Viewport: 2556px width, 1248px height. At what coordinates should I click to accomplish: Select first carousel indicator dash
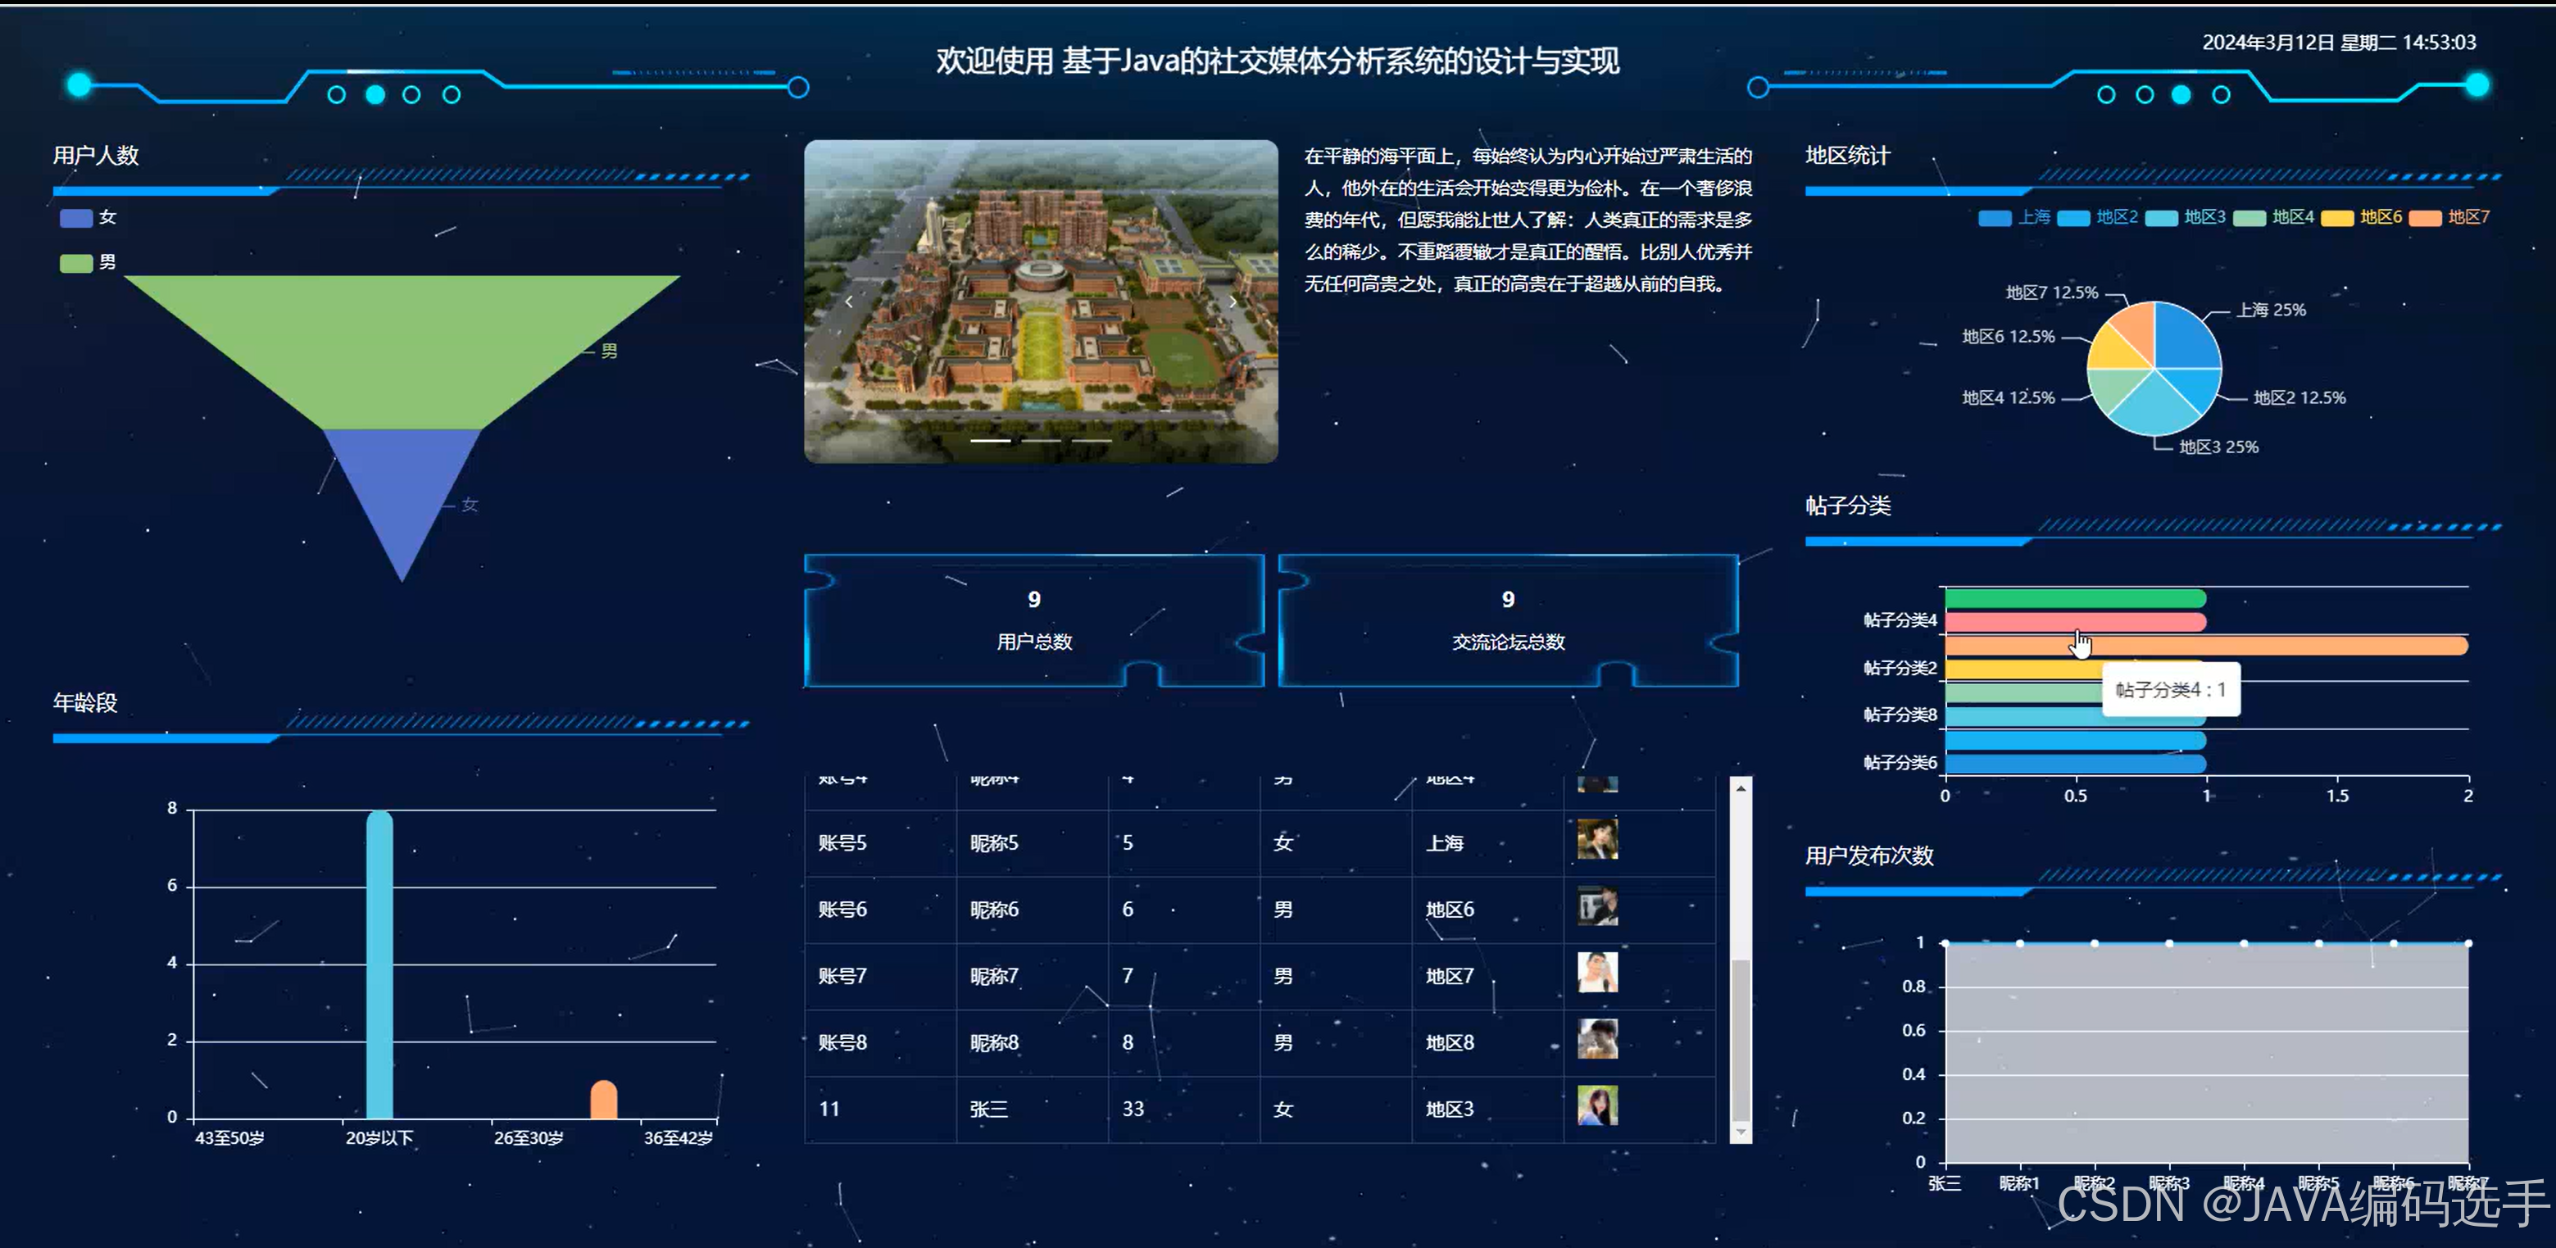click(x=990, y=441)
